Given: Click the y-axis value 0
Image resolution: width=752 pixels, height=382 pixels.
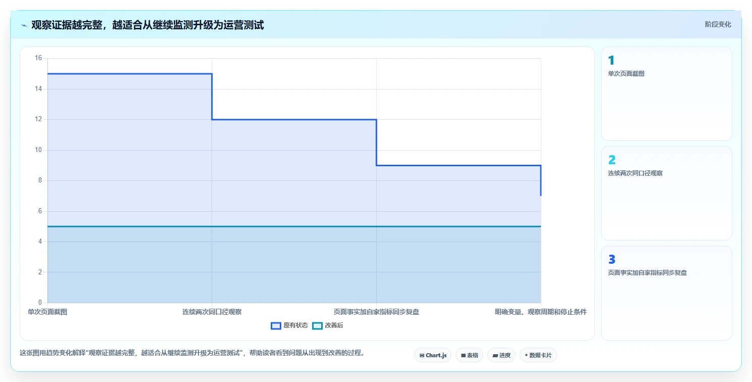Looking at the screenshot, I should pyautogui.click(x=40, y=303).
